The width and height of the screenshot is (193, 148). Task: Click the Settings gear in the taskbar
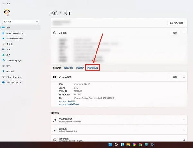[152, 145]
